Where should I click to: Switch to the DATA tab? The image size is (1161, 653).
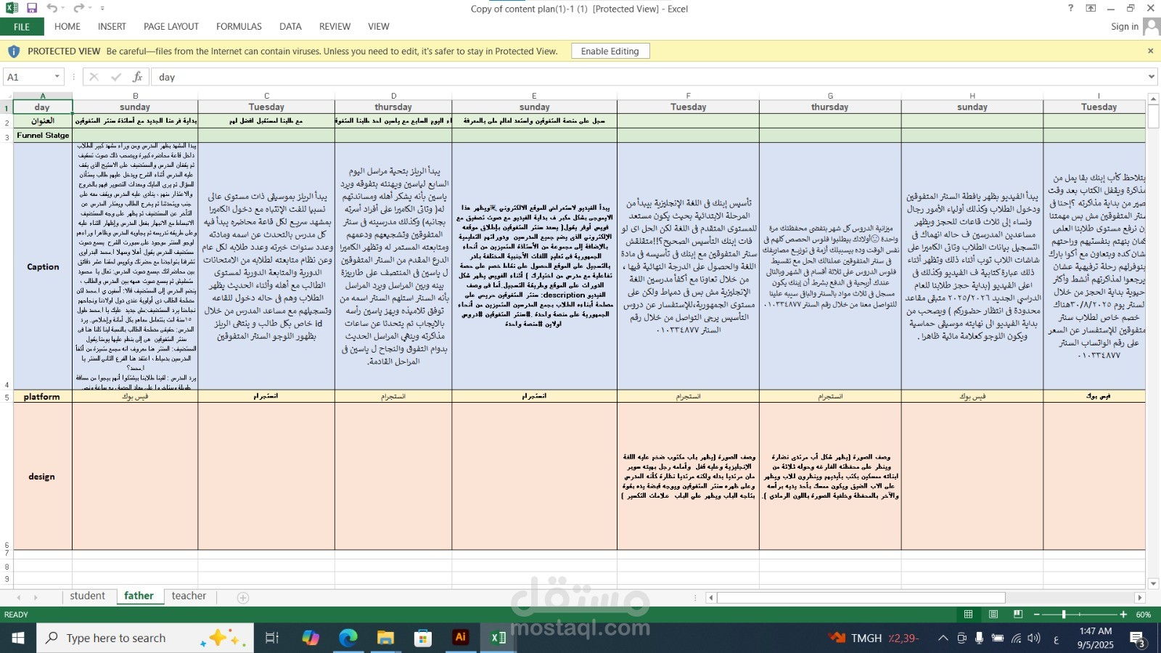290,27
